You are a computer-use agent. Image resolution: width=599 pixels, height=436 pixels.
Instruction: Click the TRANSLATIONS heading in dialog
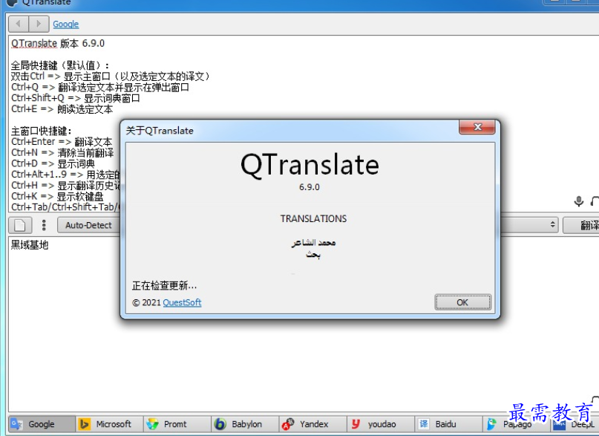coord(314,218)
